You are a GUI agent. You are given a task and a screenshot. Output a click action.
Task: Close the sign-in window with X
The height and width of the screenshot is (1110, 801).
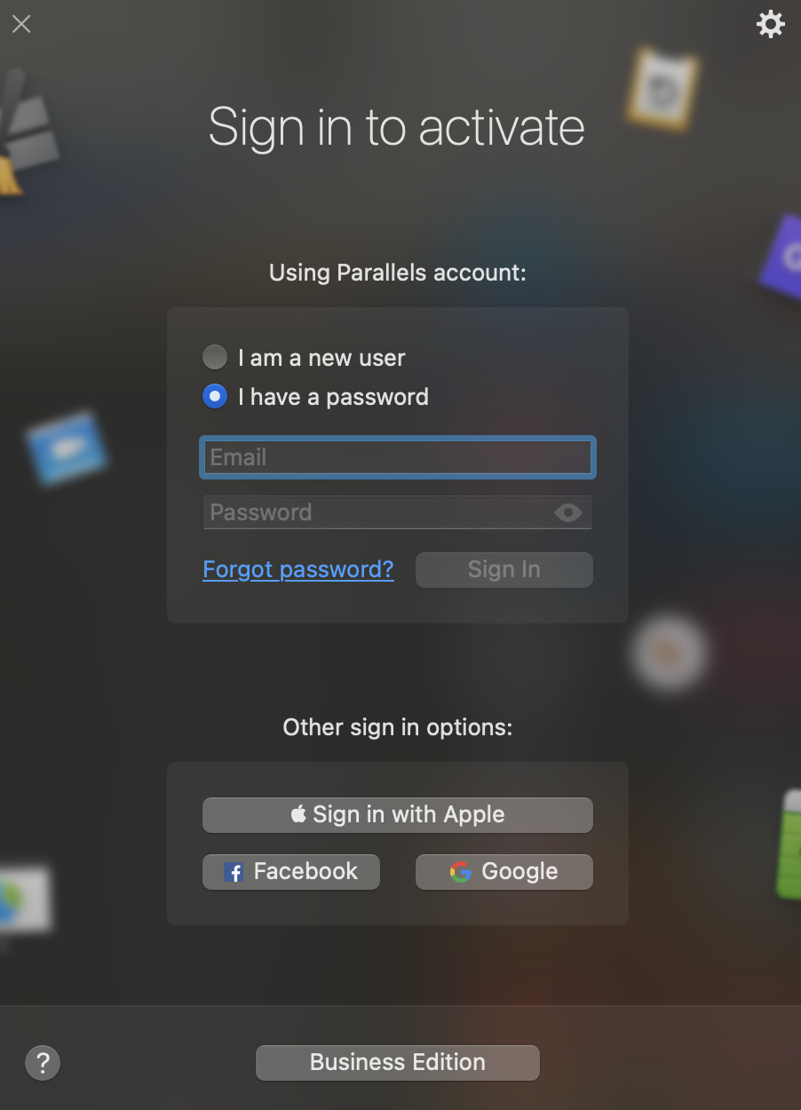pyautogui.click(x=21, y=24)
